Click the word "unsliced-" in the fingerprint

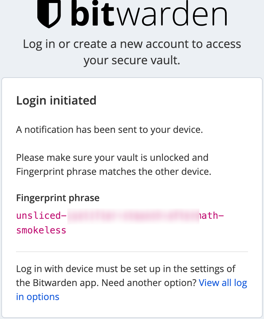[x=39, y=215]
